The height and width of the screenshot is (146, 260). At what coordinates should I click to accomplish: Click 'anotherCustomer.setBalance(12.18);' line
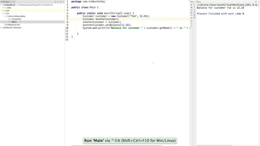(x=107, y=25)
